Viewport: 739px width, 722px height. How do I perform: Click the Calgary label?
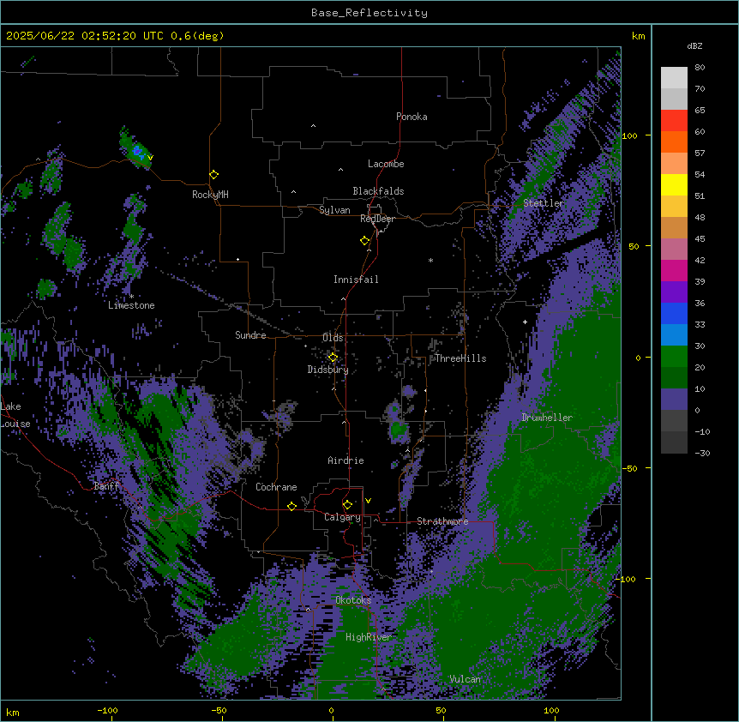[342, 517]
